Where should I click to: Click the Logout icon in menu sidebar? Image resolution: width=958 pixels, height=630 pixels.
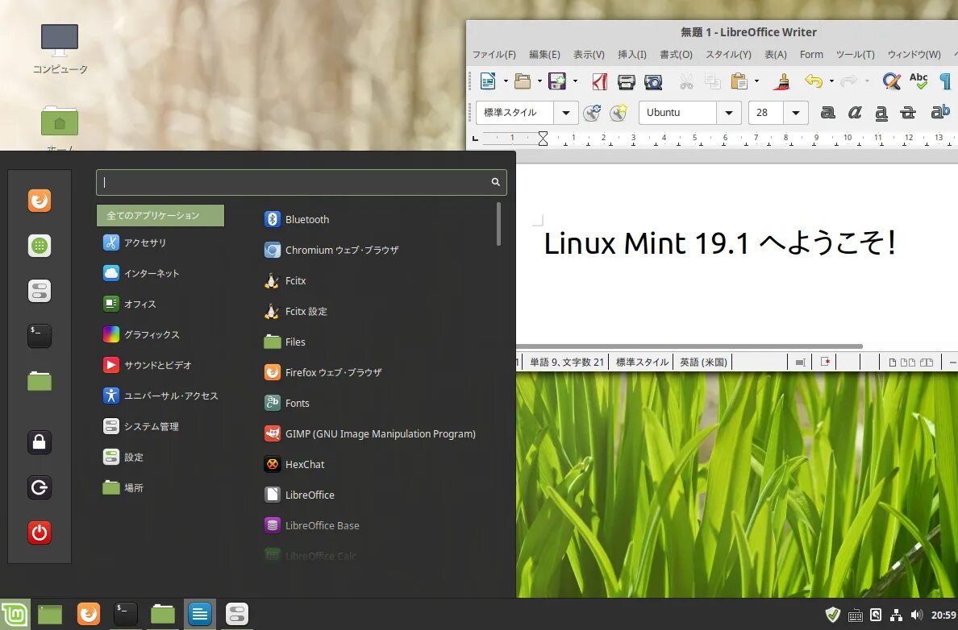pos(39,487)
